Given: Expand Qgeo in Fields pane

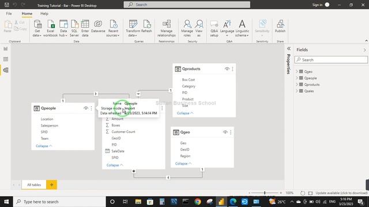Looking at the screenshot, I should tap(297, 71).
